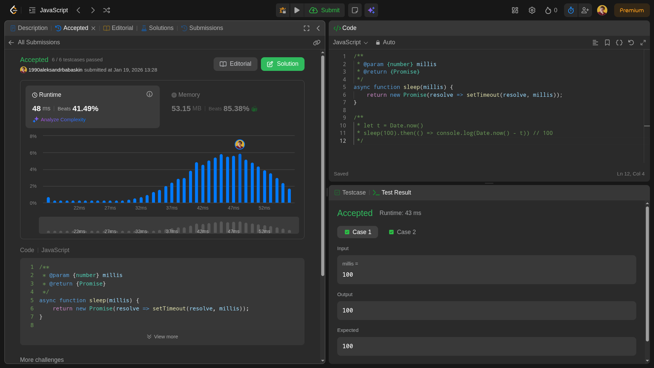Copy submission link icon
The height and width of the screenshot is (368, 654).
[317, 43]
